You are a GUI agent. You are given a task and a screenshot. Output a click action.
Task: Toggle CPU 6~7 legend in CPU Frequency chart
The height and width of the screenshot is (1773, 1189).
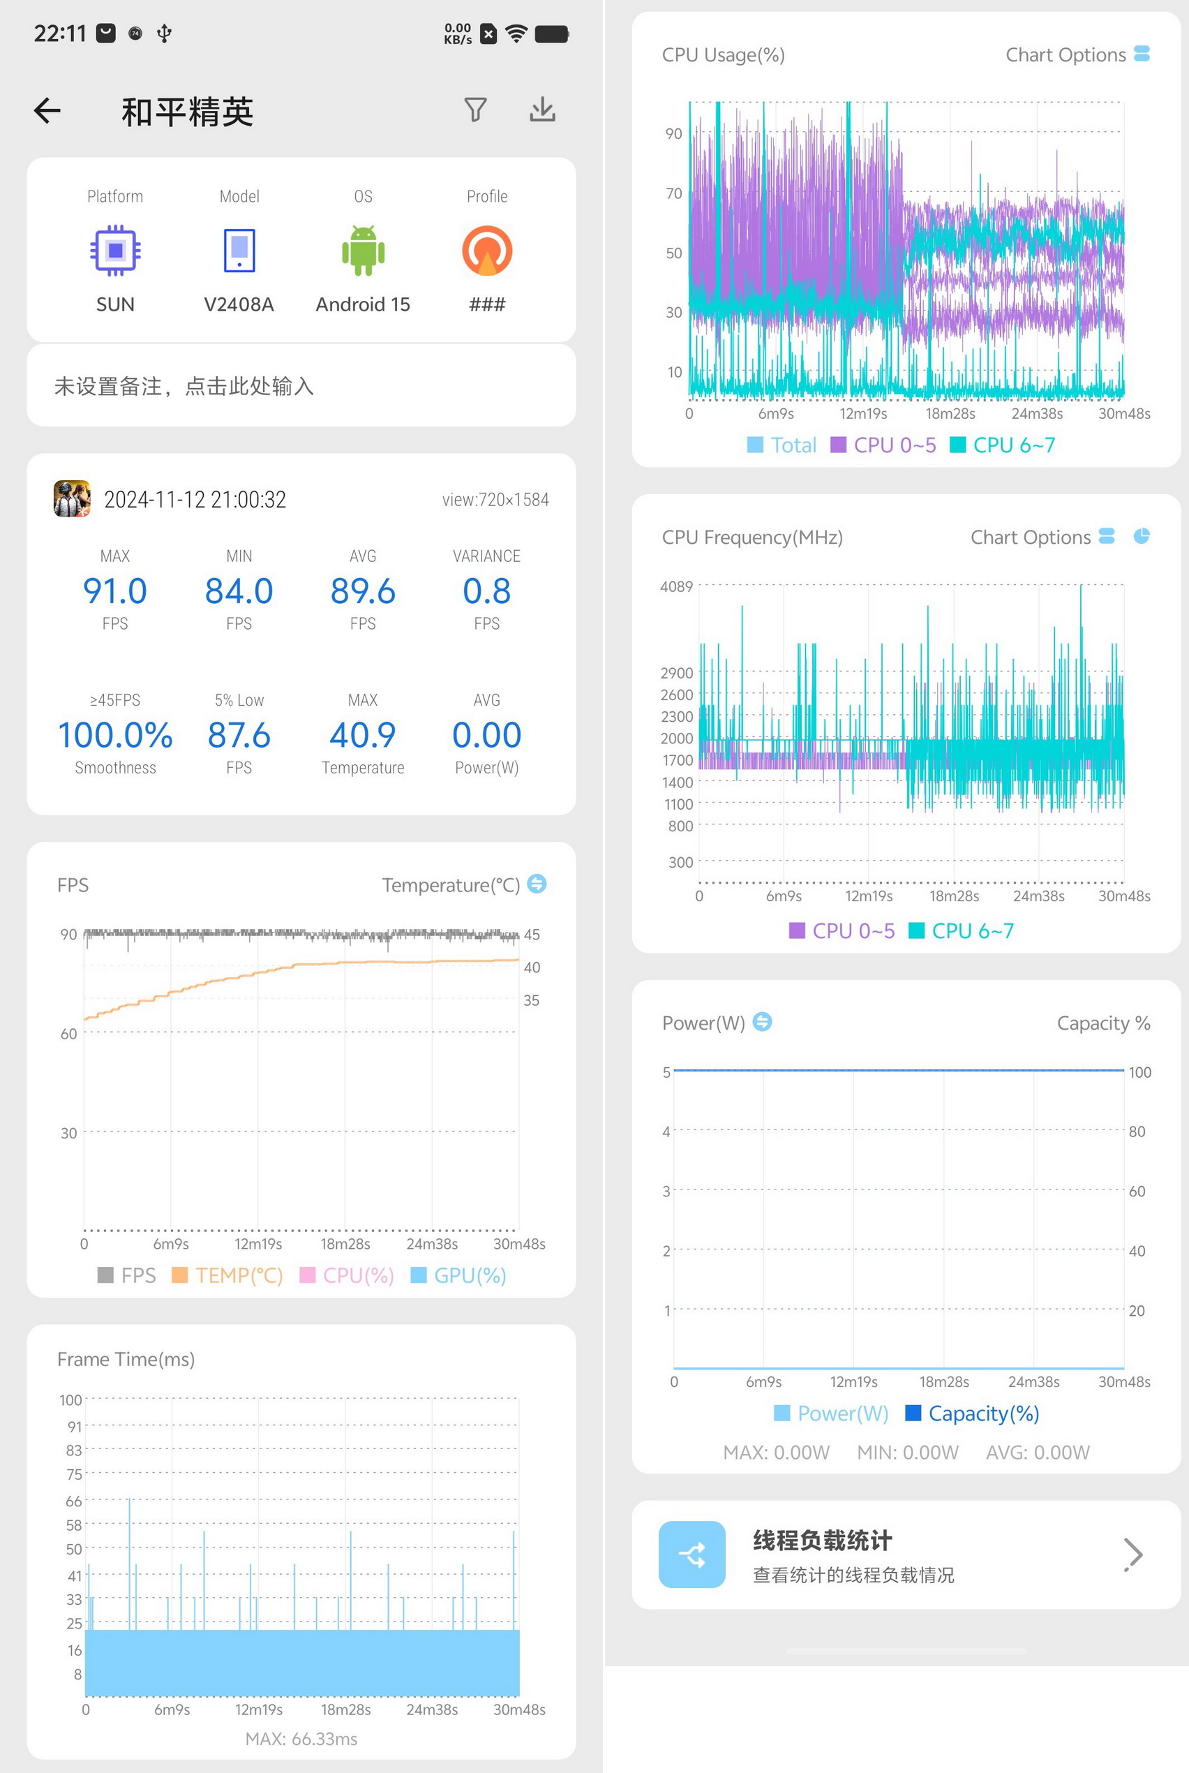click(x=962, y=930)
